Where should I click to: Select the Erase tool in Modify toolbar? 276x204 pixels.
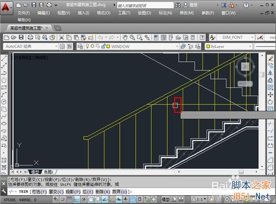270,58
